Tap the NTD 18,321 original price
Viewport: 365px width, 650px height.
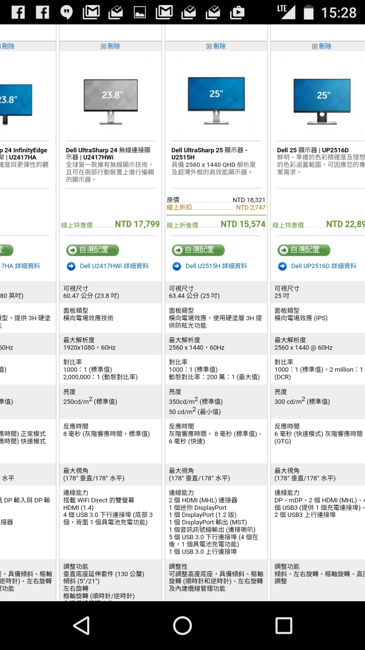click(x=249, y=200)
